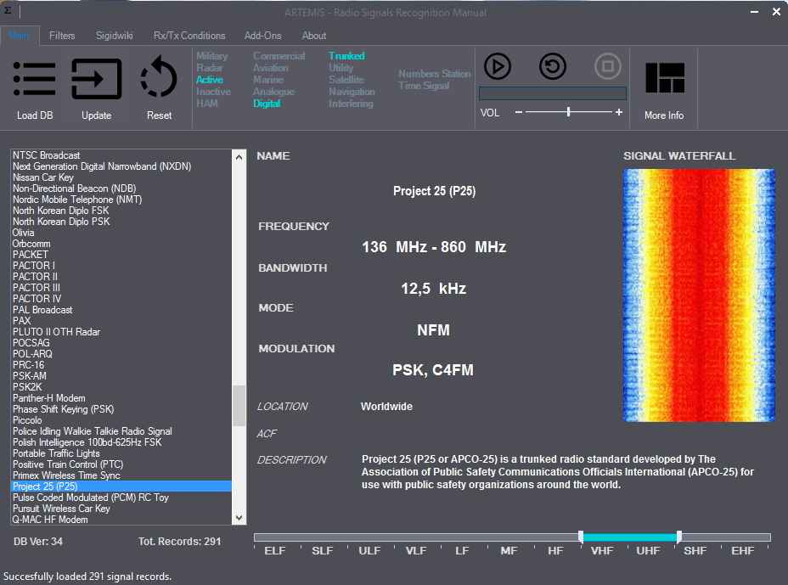The image size is (788, 585).
Task: Select PAL Broadcast signal
Action: coord(121,310)
